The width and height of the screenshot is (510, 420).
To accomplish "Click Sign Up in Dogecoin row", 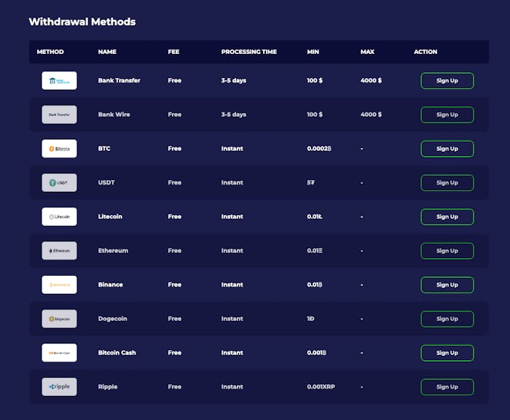I will coord(447,319).
